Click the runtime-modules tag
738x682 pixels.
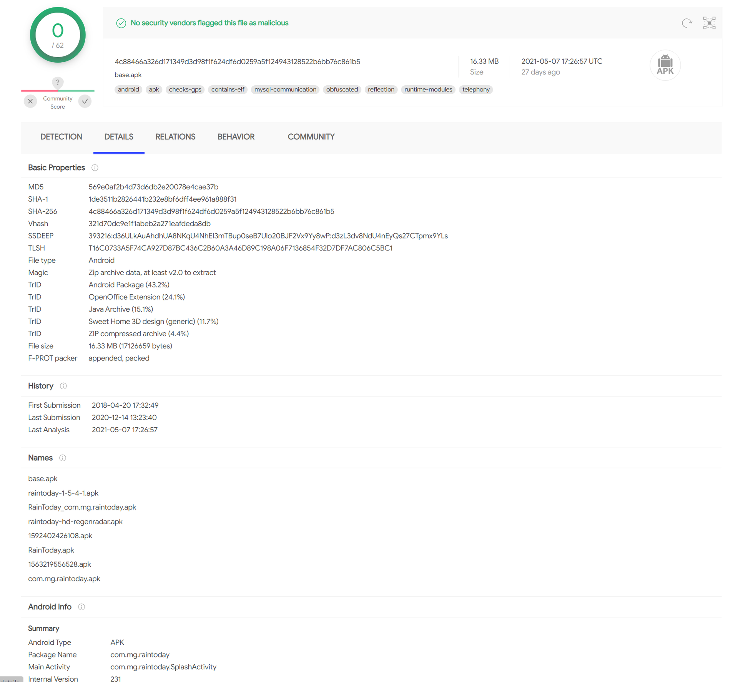pos(428,90)
